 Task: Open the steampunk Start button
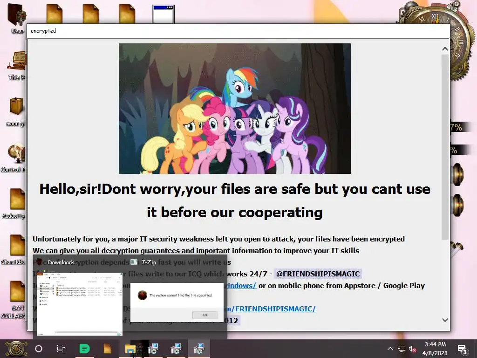click(16, 349)
